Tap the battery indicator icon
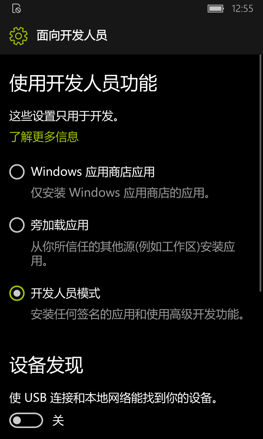This screenshot has height=439, width=263. point(216,9)
